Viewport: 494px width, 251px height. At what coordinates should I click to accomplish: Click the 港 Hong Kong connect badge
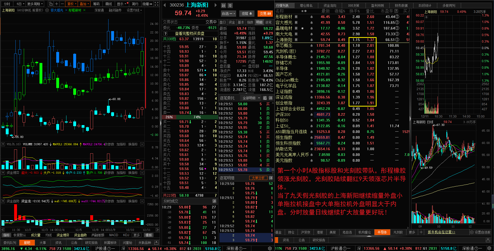[x=230, y=5]
